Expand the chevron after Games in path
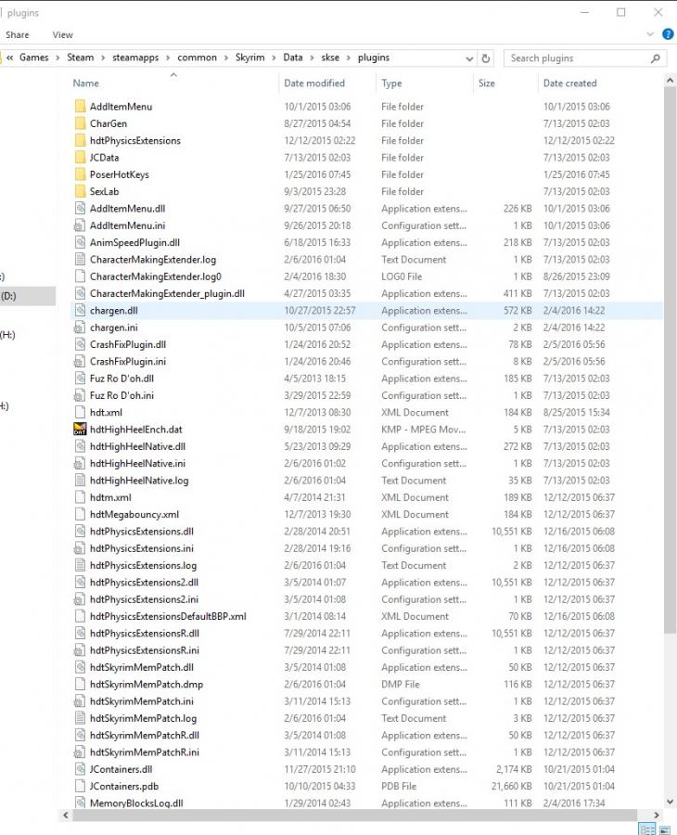This screenshot has height=835, width=677. pos(57,58)
